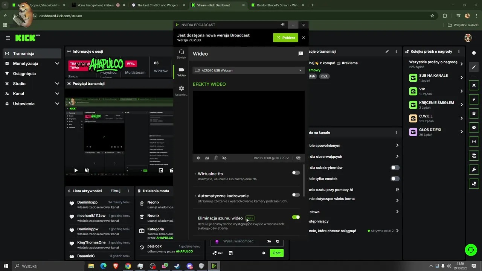This screenshot has width=482, height=271.
Task: Send message with the Czat button
Action: [277, 253]
